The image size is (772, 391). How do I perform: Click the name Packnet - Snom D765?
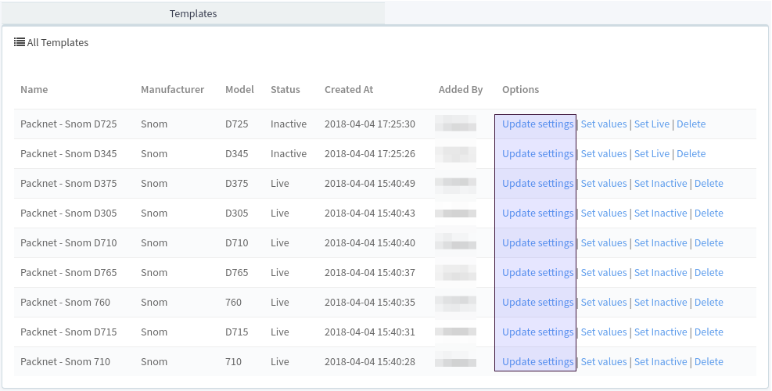click(68, 272)
